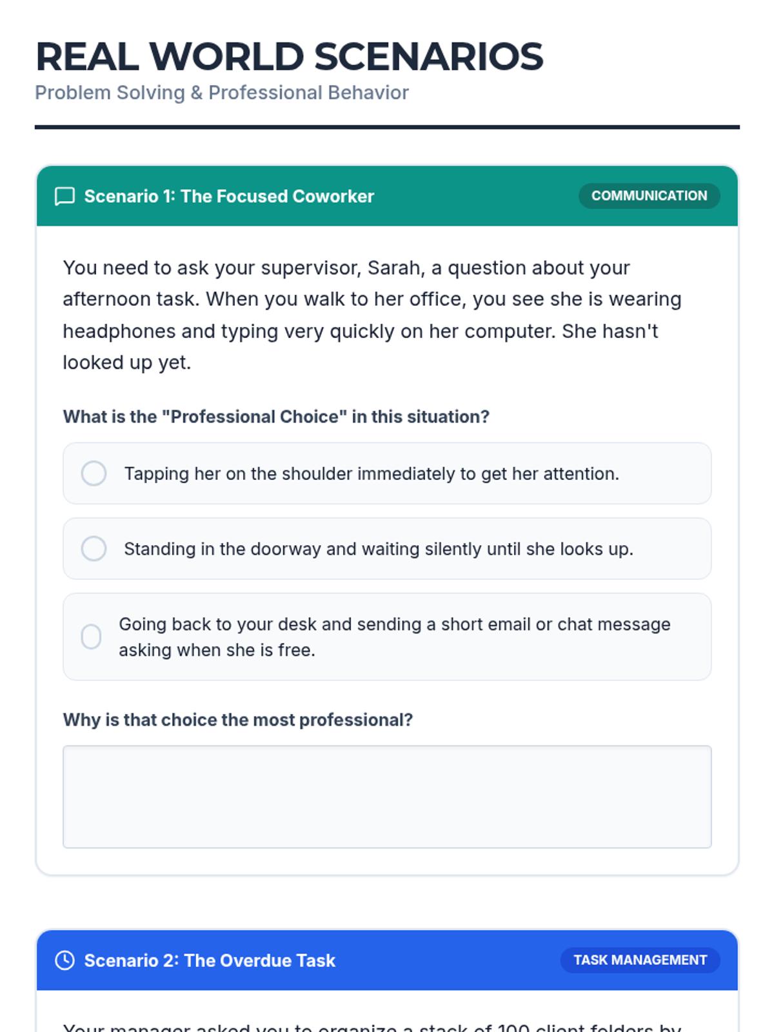The width and height of the screenshot is (774, 1032).
Task: Click the 'Scenario 1: The Focused Coworker' heading
Action: coord(229,196)
